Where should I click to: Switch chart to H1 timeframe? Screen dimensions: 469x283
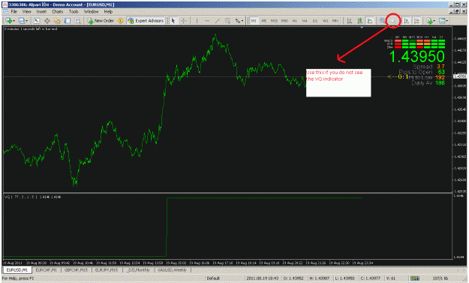295,21
